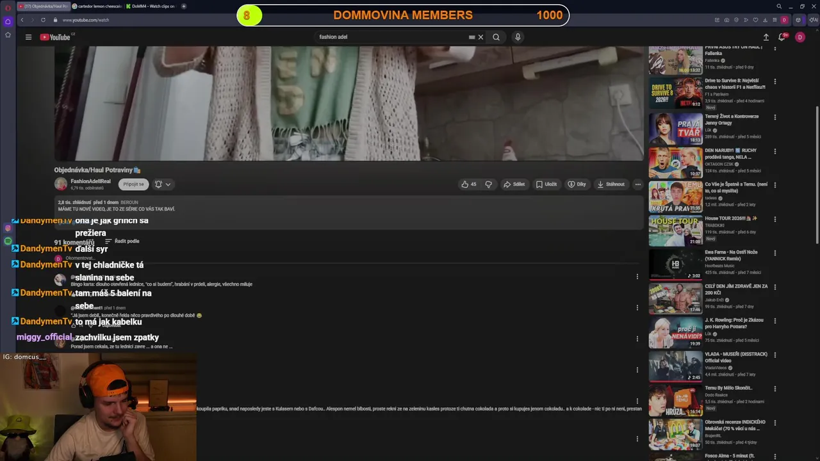This screenshot has width=820, height=461.
Task: Open options for the Drive to Survive video
Action: [x=775, y=82]
